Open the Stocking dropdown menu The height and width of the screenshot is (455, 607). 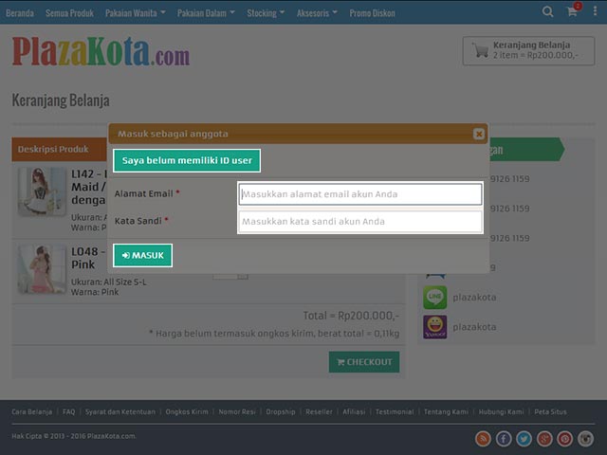[x=266, y=13]
